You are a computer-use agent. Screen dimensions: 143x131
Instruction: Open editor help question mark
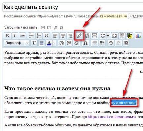126,43
